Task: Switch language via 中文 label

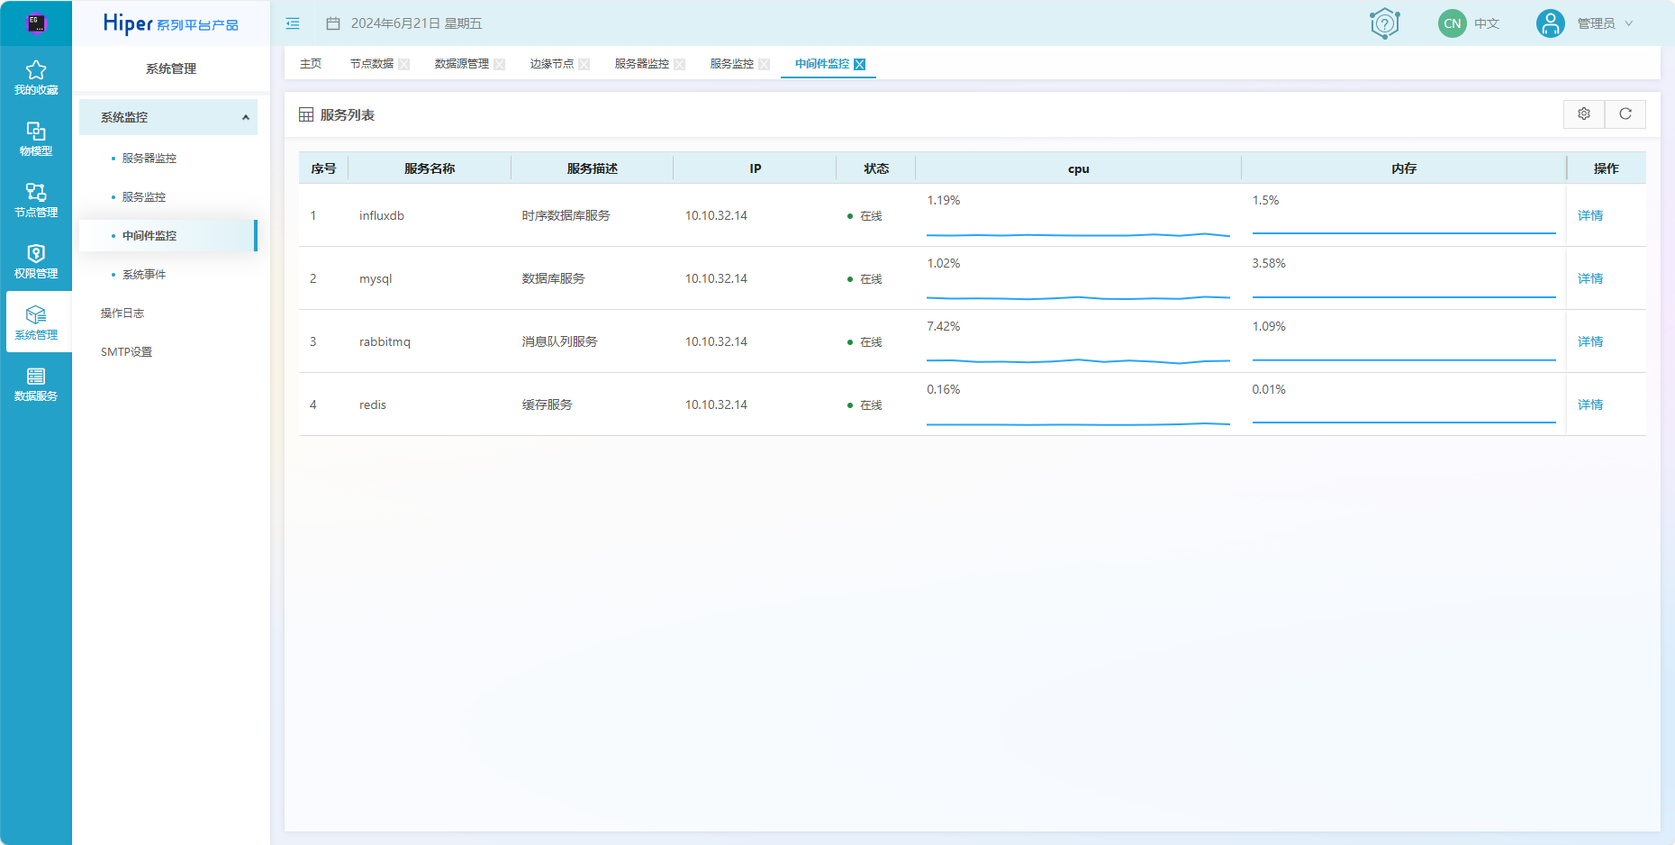Action: pyautogui.click(x=1487, y=23)
